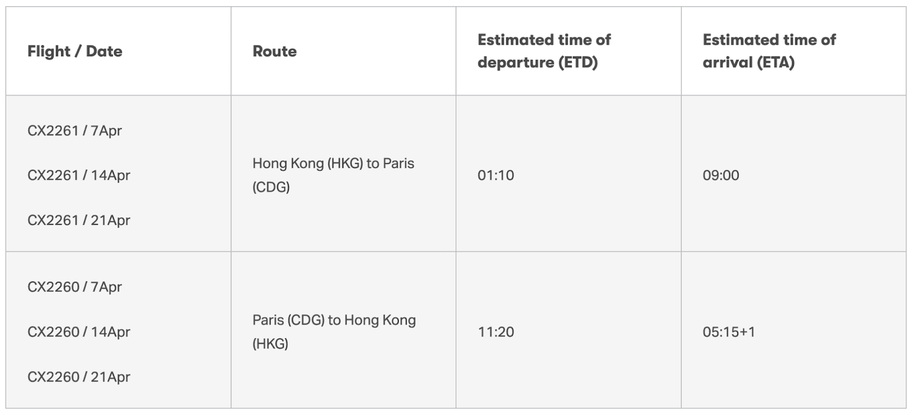912x415 pixels.
Task: Select the CX2260 / 14Apr flight entry
Action: pyautogui.click(x=79, y=332)
